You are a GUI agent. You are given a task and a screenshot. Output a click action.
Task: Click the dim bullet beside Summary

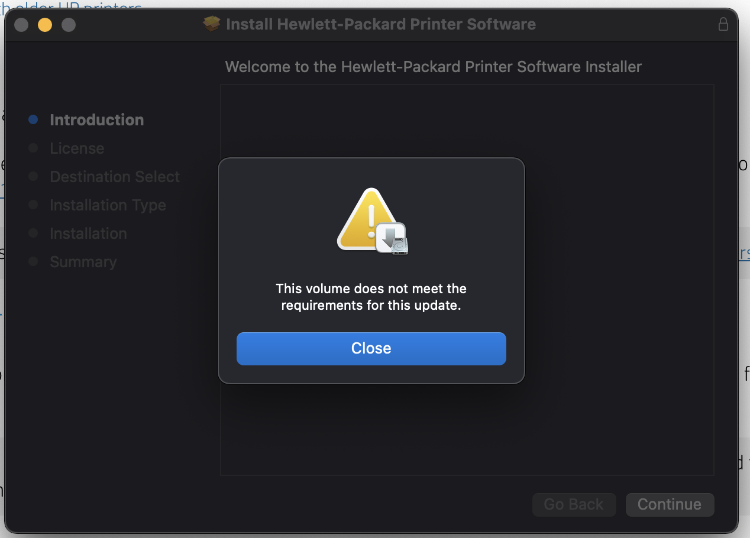coord(33,261)
